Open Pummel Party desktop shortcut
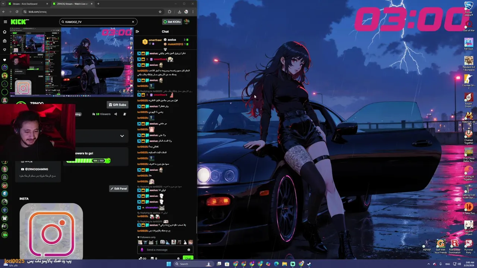 (x=468, y=247)
